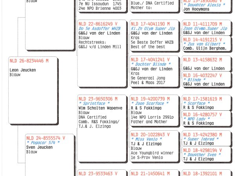Click text Mother to:
The image size is (235, 176).
pos(141,8)
